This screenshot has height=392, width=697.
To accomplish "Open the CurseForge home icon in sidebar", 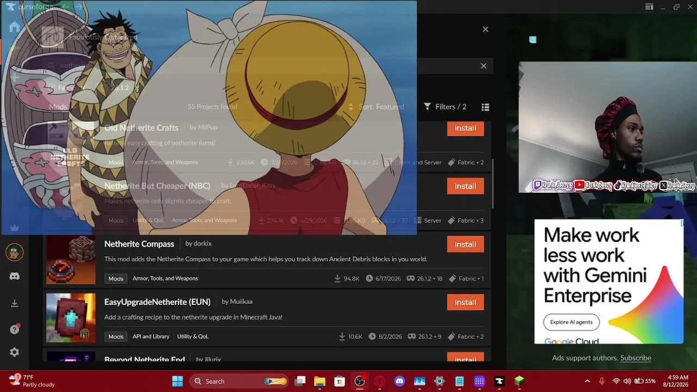I will click(15, 27).
